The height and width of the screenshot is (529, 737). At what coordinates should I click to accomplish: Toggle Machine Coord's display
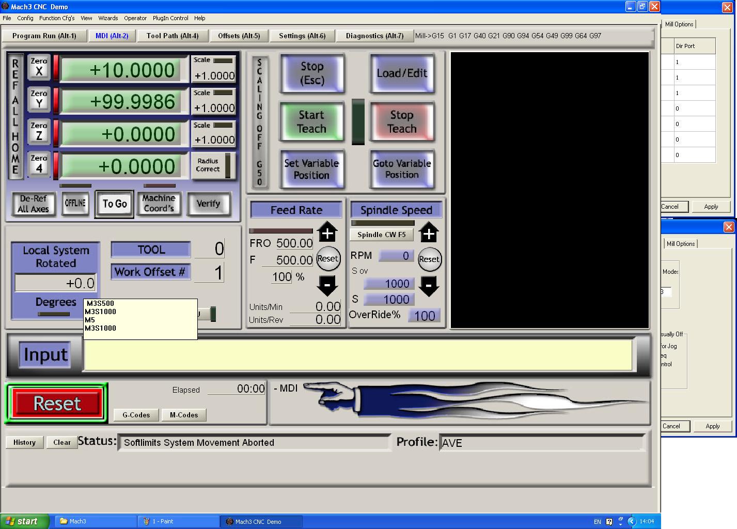(x=159, y=204)
